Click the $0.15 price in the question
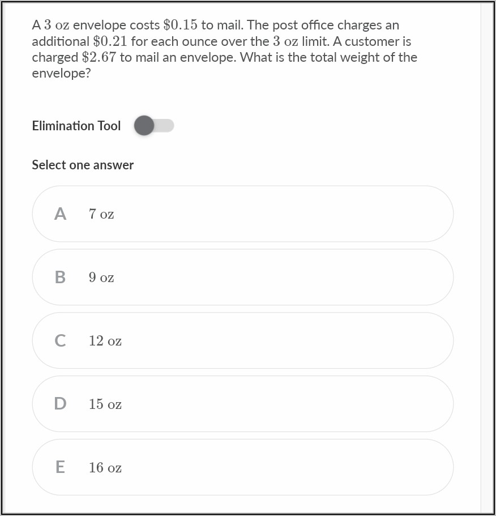496x516 pixels. tap(180, 25)
